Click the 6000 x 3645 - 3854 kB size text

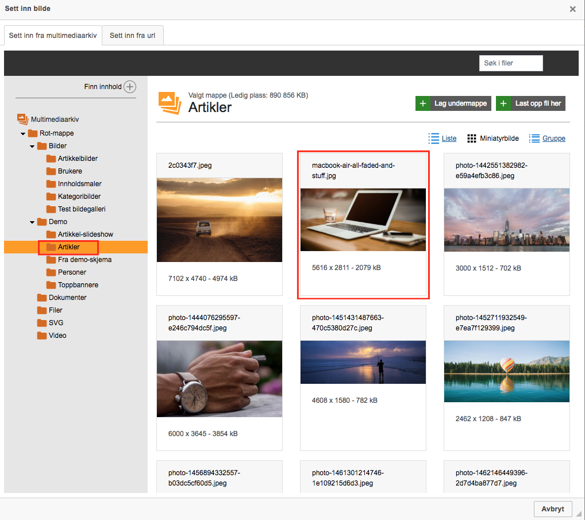(203, 434)
